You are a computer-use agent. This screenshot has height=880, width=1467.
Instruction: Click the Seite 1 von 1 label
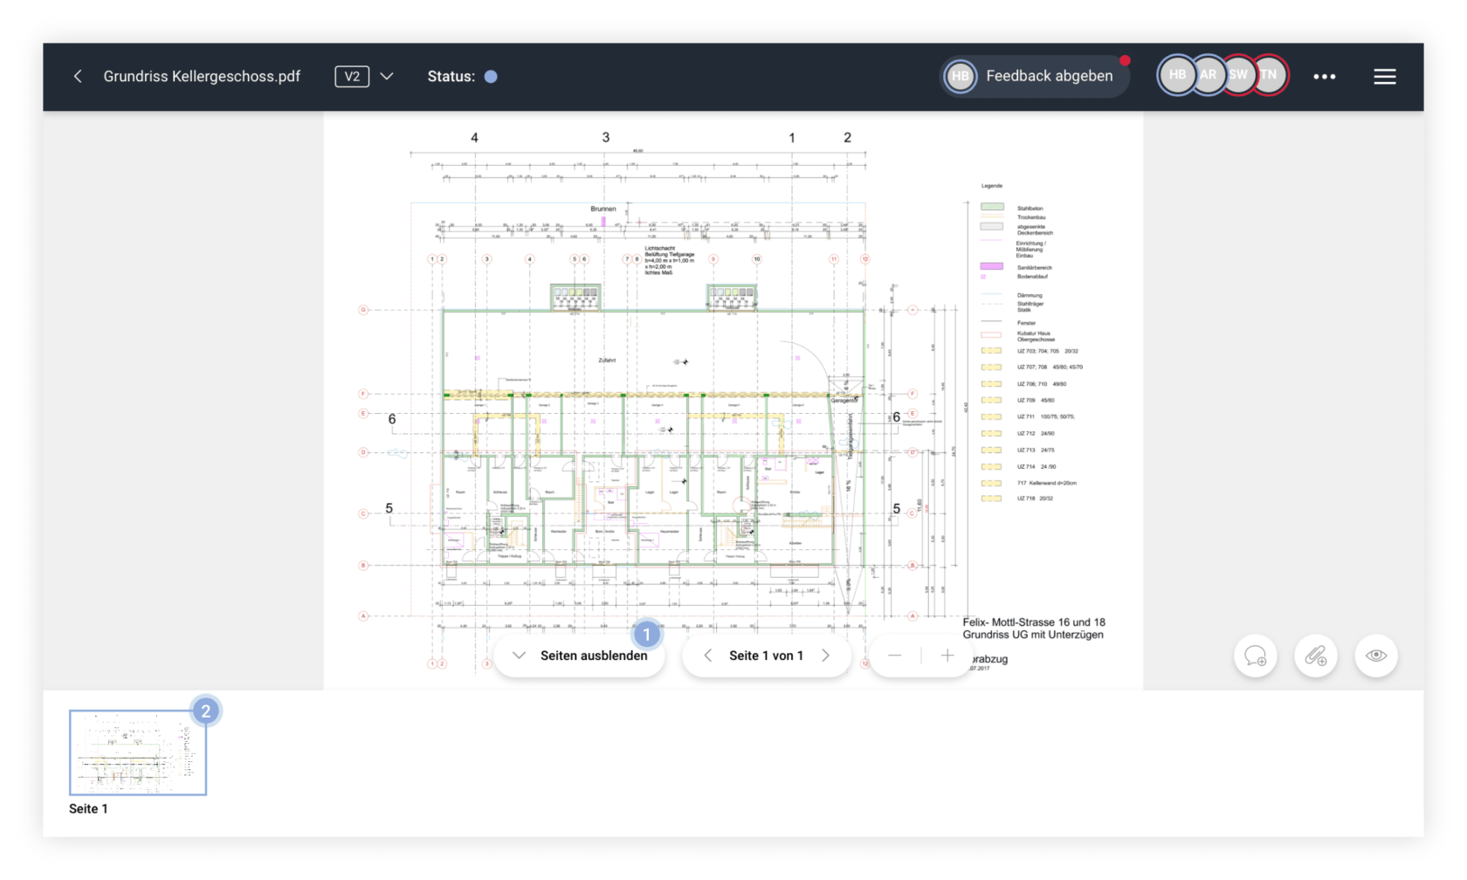[766, 656]
